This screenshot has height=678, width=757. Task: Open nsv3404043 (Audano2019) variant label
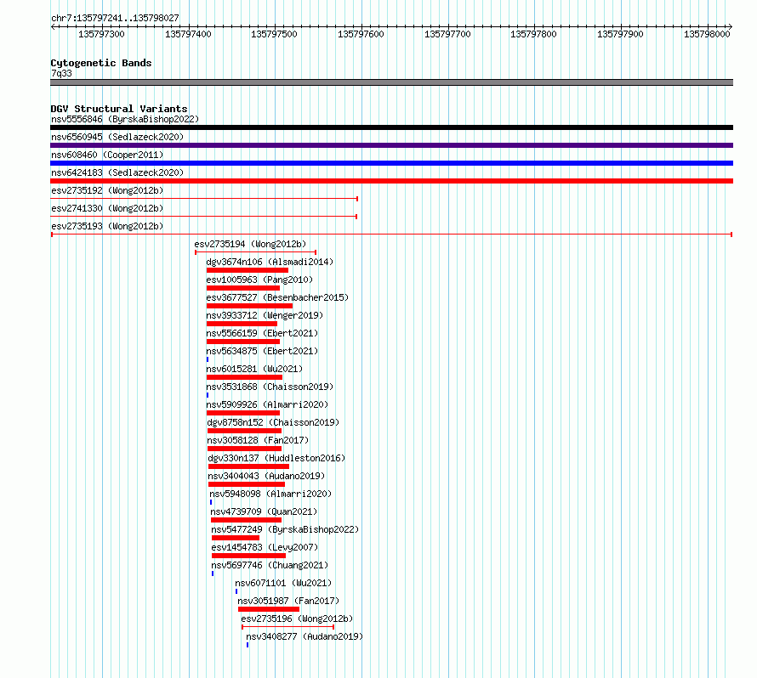[x=266, y=476]
